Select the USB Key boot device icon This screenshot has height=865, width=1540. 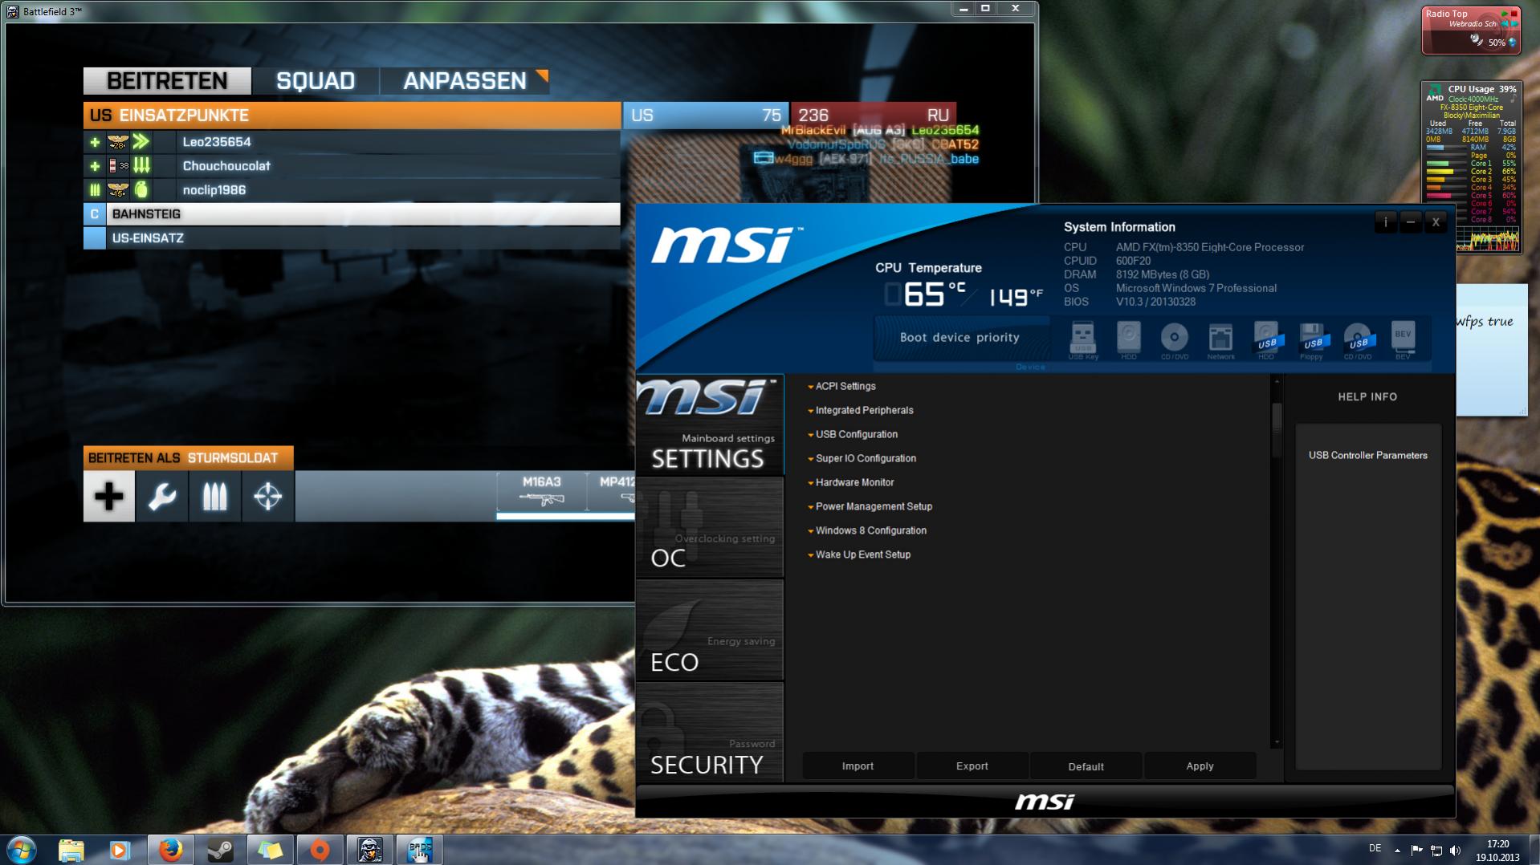tap(1082, 338)
